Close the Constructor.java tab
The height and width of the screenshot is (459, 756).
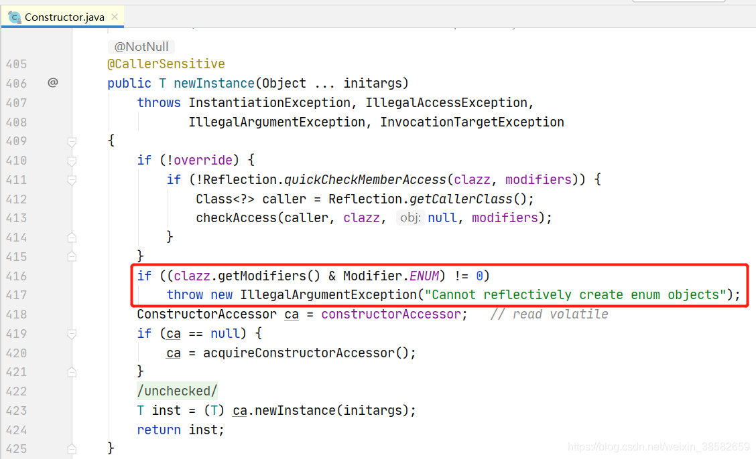coord(115,17)
